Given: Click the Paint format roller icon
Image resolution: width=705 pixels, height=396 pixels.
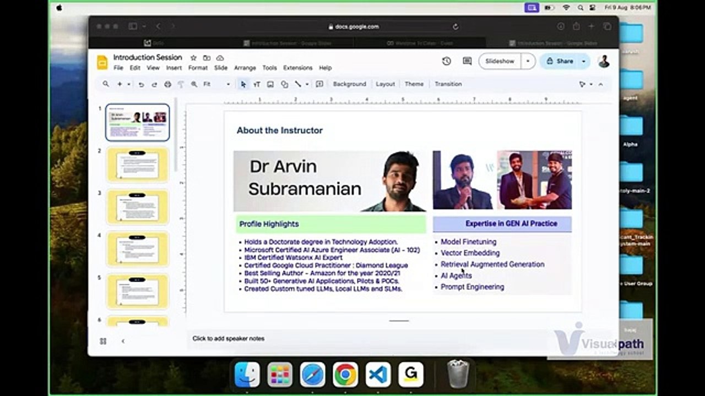Looking at the screenshot, I should 181,84.
